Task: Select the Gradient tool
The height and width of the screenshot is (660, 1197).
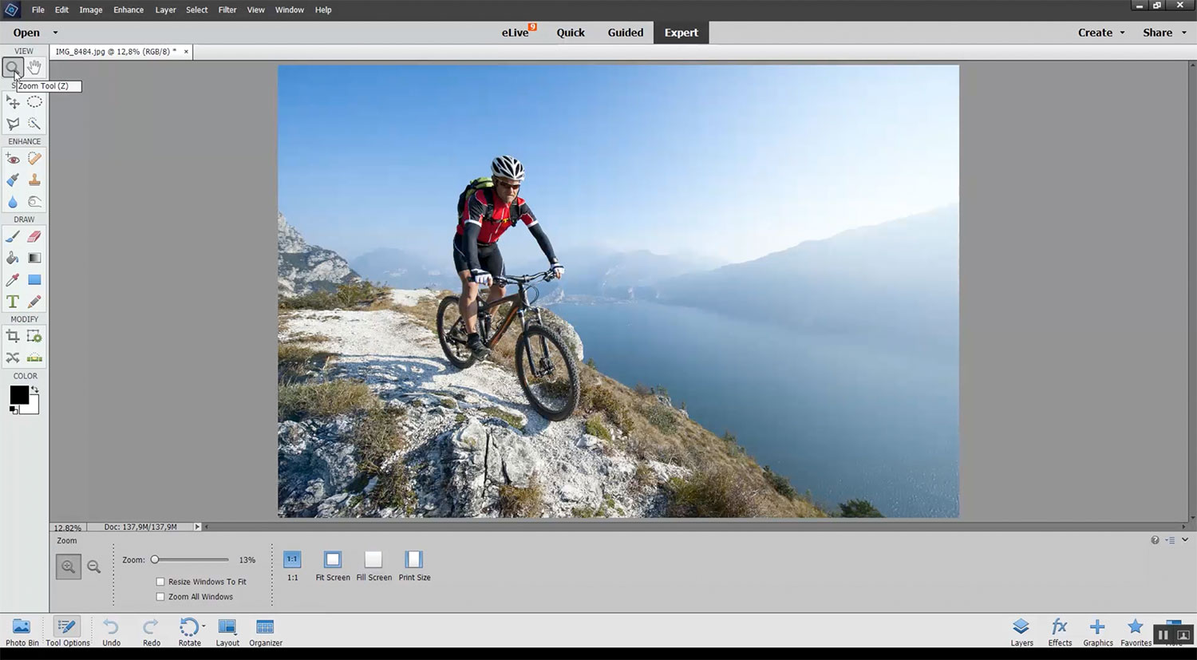Action: pyautogui.click(x=34, y=258)
